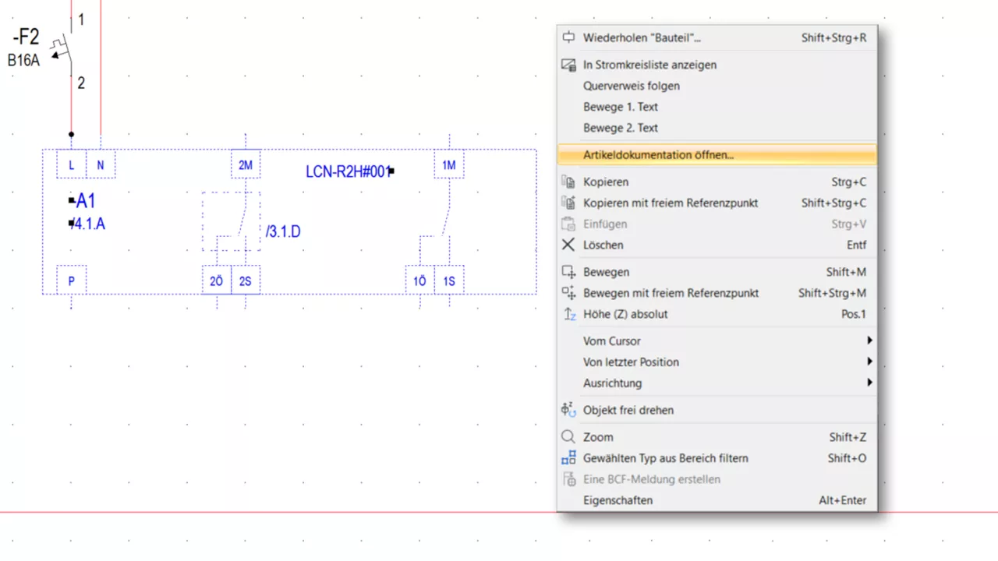Follow the /3.1.D cross-reference in schematic

tap(283, 231)
